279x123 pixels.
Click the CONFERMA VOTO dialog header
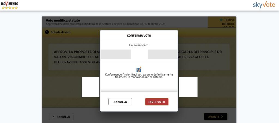tap(139, 35)
